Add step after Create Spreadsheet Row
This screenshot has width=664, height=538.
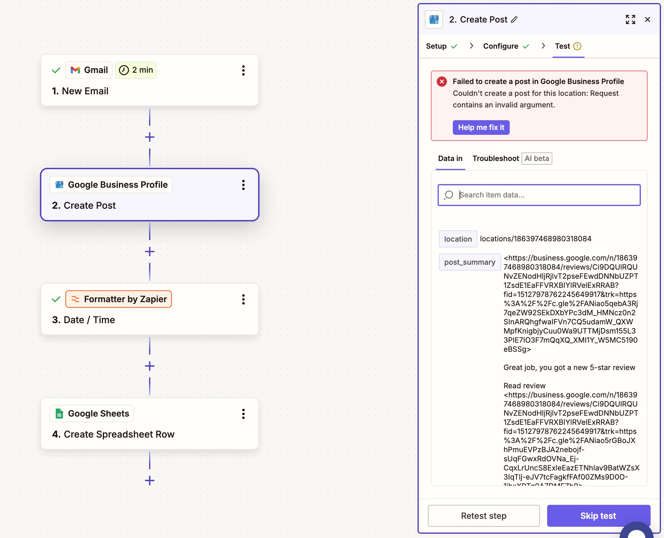coord(150,480)
